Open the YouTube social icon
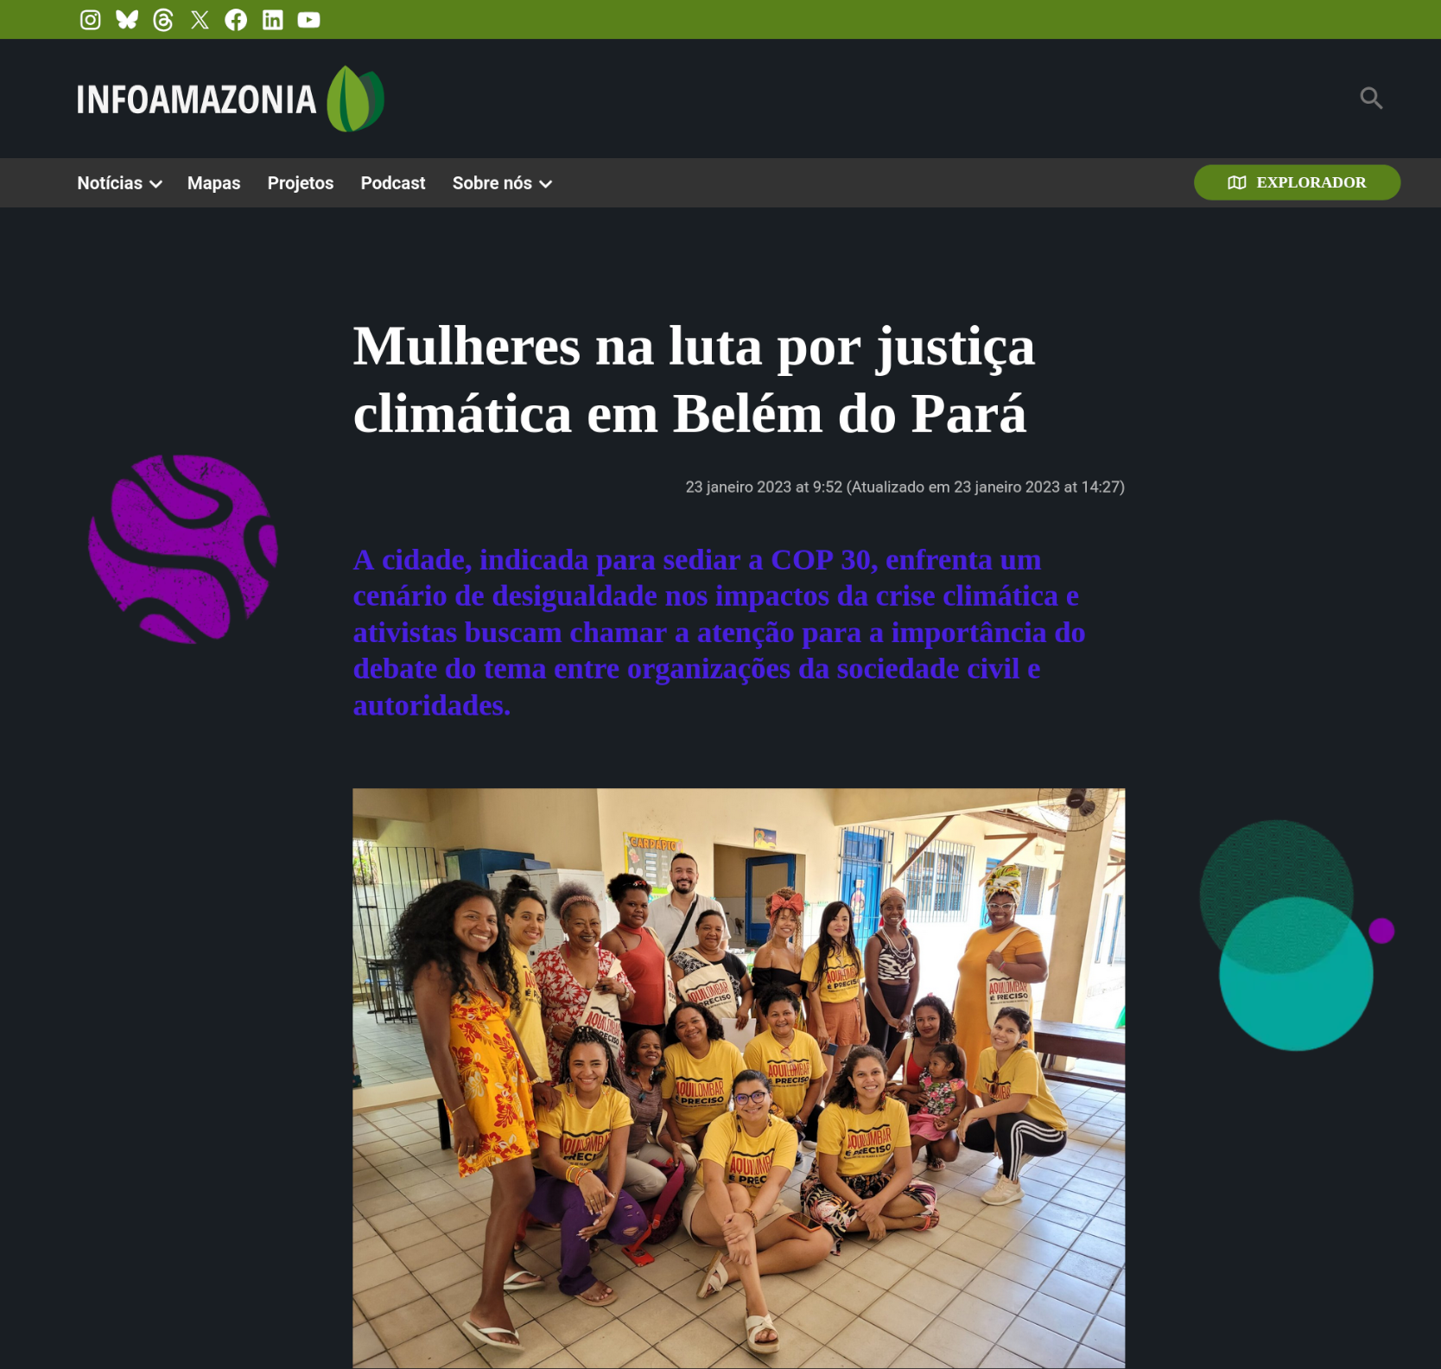 (308, 20)
